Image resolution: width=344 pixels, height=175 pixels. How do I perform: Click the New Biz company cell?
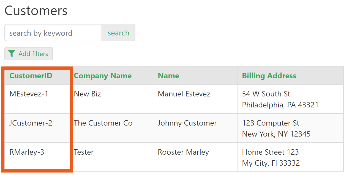[x=88, y=94]
